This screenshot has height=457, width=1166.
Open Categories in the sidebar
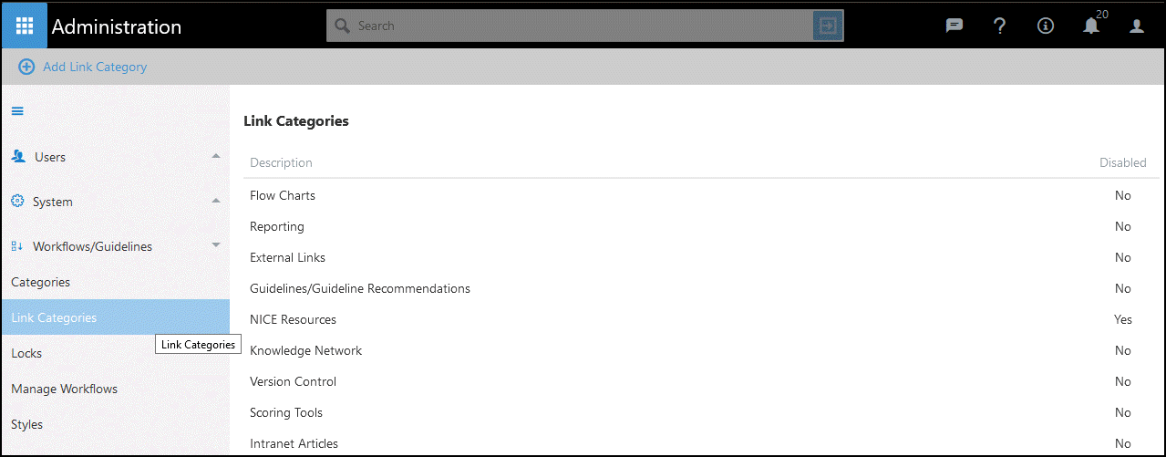[41, 282]
